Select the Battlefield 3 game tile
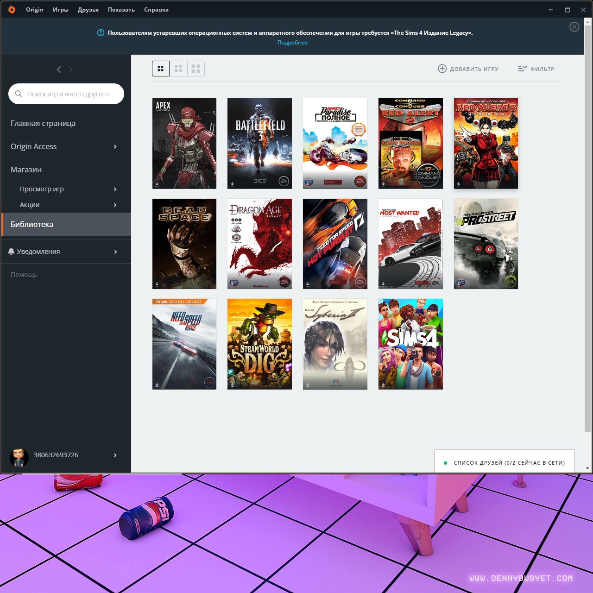The width and height of the screenshot is (593, 593). click(x=260, y=144)
